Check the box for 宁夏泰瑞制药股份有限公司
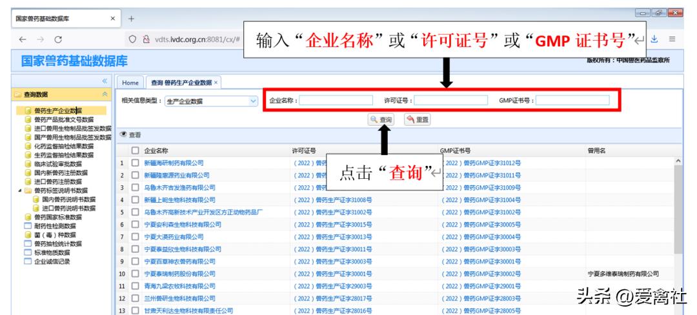 coord(135,274)
